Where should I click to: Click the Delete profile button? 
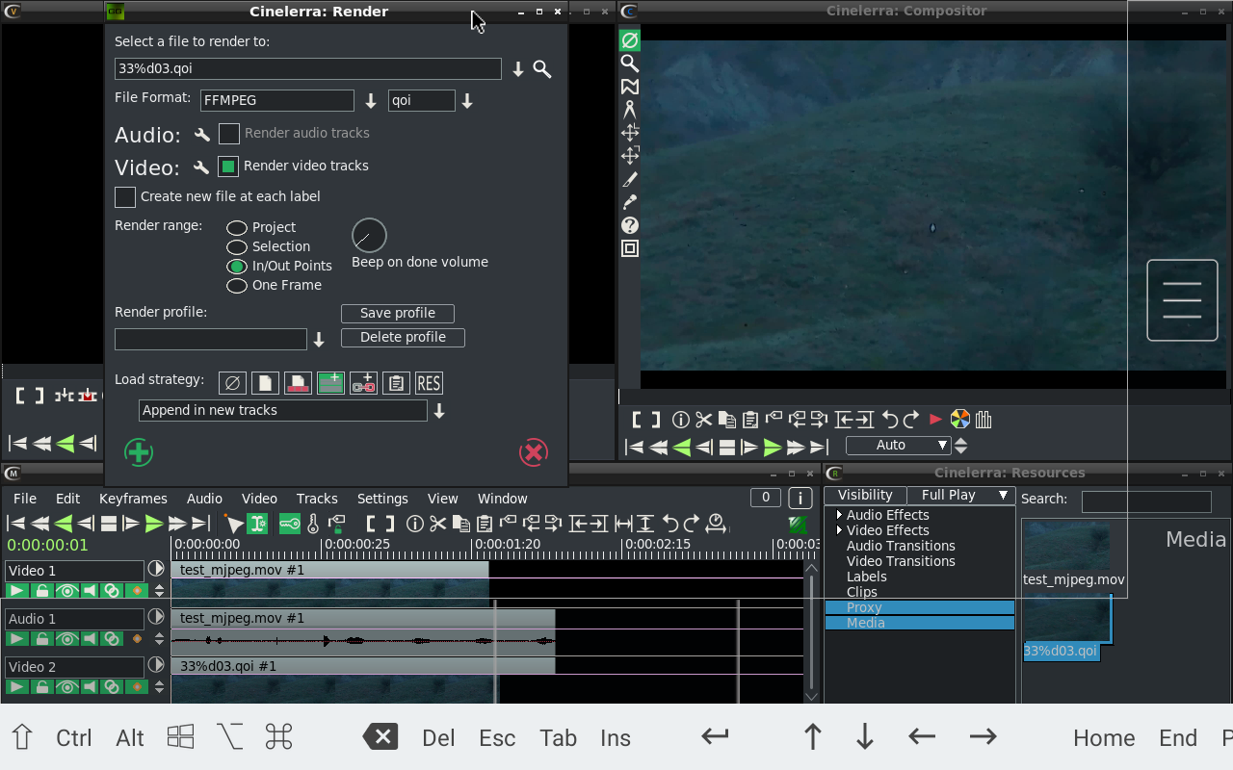[x=403, y=338]
